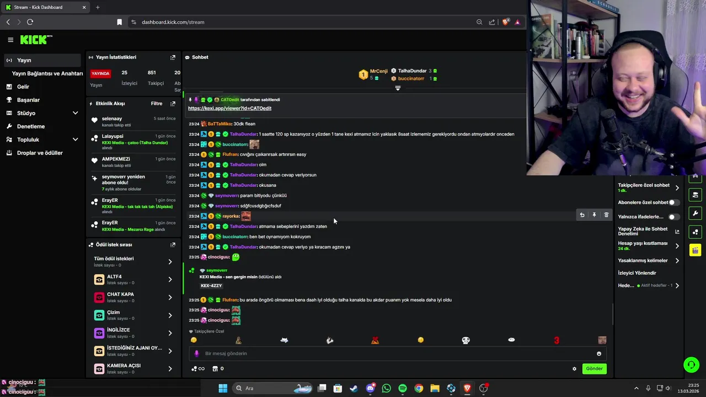
Task: Delete rayorka's chat message with the trash icon
Action: (x=606, y=215)
